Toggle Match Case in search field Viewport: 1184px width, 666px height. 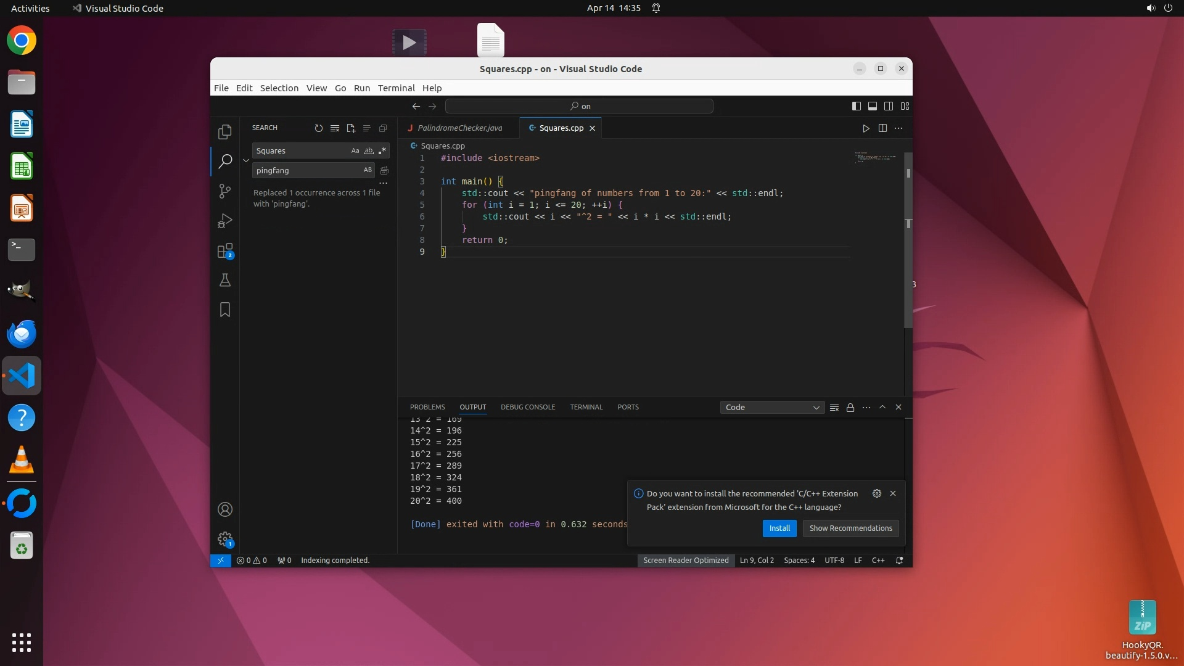click(355, 151)
